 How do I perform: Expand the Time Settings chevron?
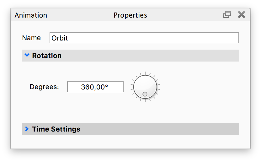[27, 129]
